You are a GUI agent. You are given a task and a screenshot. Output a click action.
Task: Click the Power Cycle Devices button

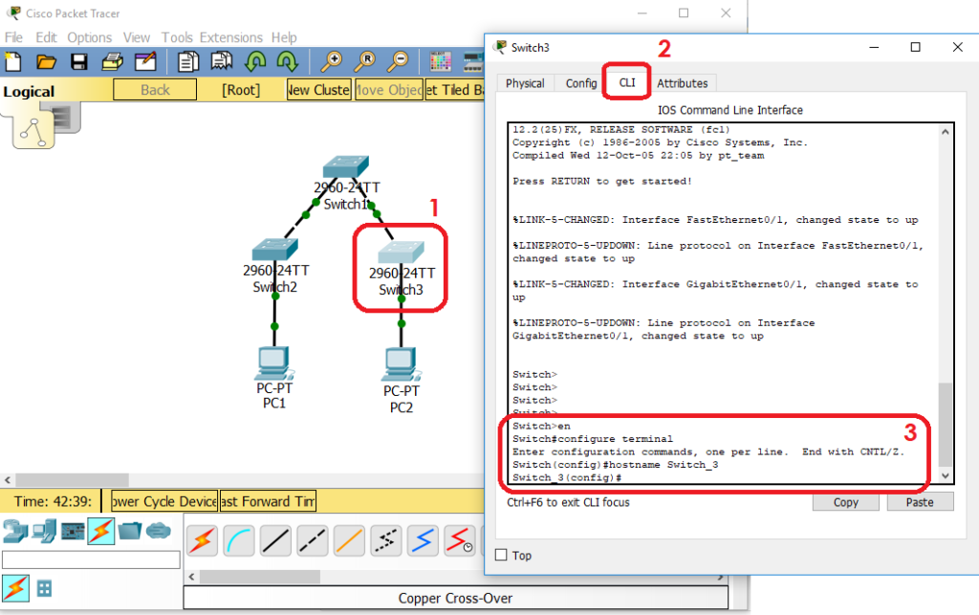164,501
